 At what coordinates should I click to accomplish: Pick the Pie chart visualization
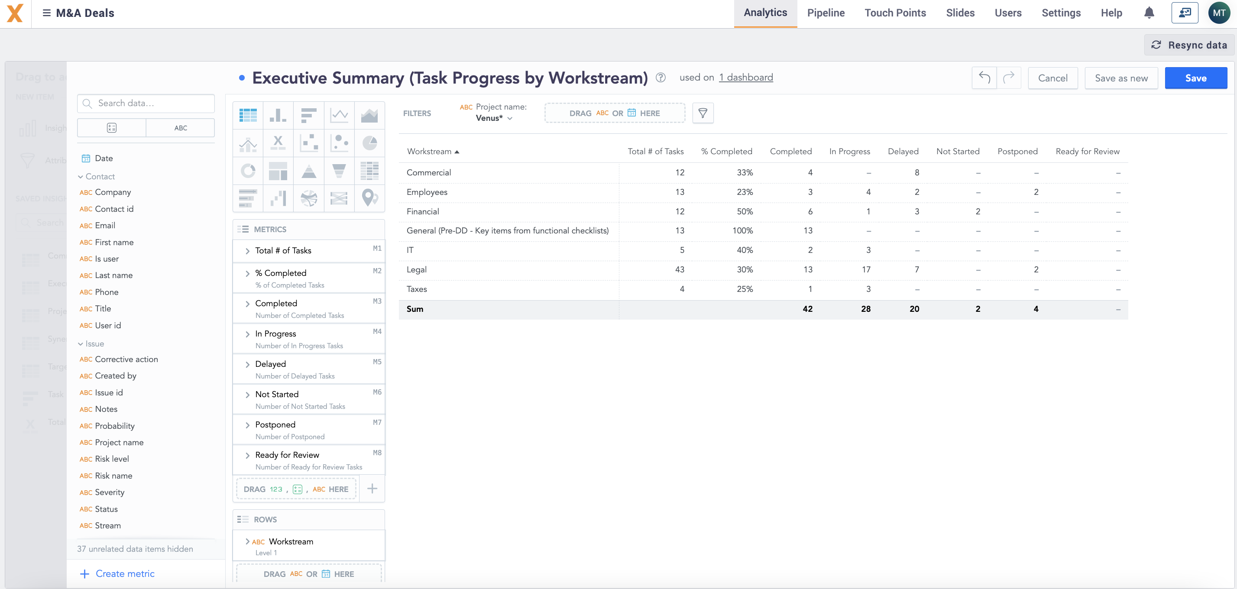[x=369, y=143]
